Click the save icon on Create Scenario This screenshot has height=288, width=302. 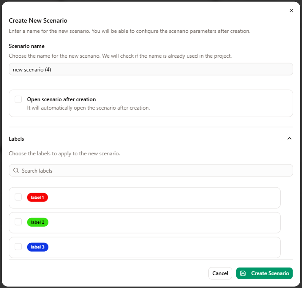tap(243, 273)
